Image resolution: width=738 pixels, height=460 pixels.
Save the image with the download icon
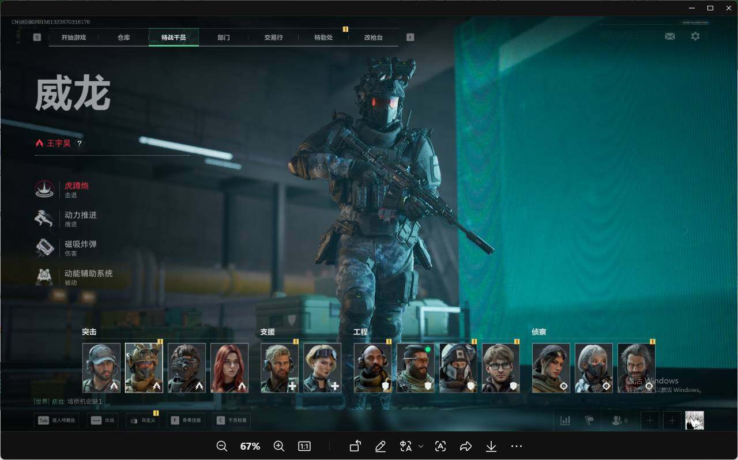[x=491, y=446]
